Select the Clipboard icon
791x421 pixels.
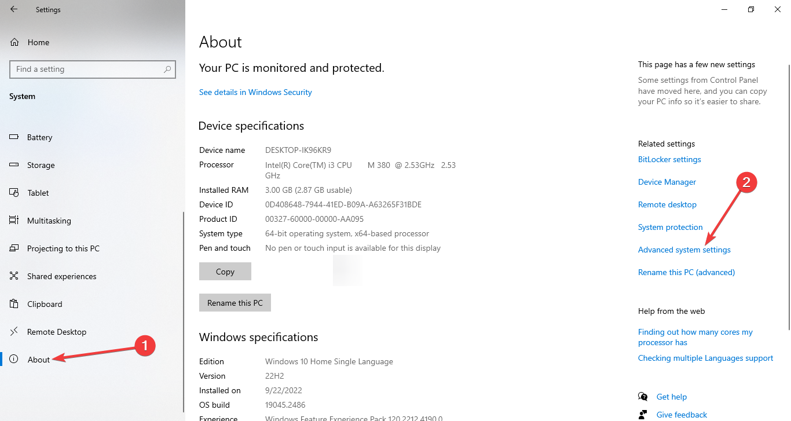pyautogui.click(x=14, y=303)
